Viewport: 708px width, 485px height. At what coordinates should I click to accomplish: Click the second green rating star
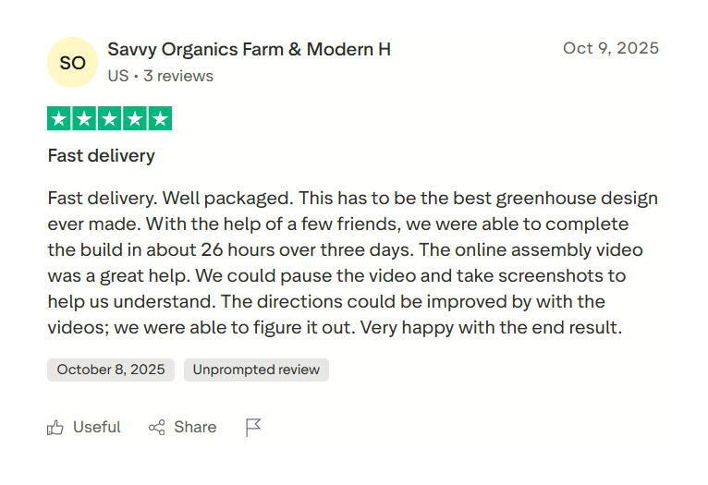point(84,118)
